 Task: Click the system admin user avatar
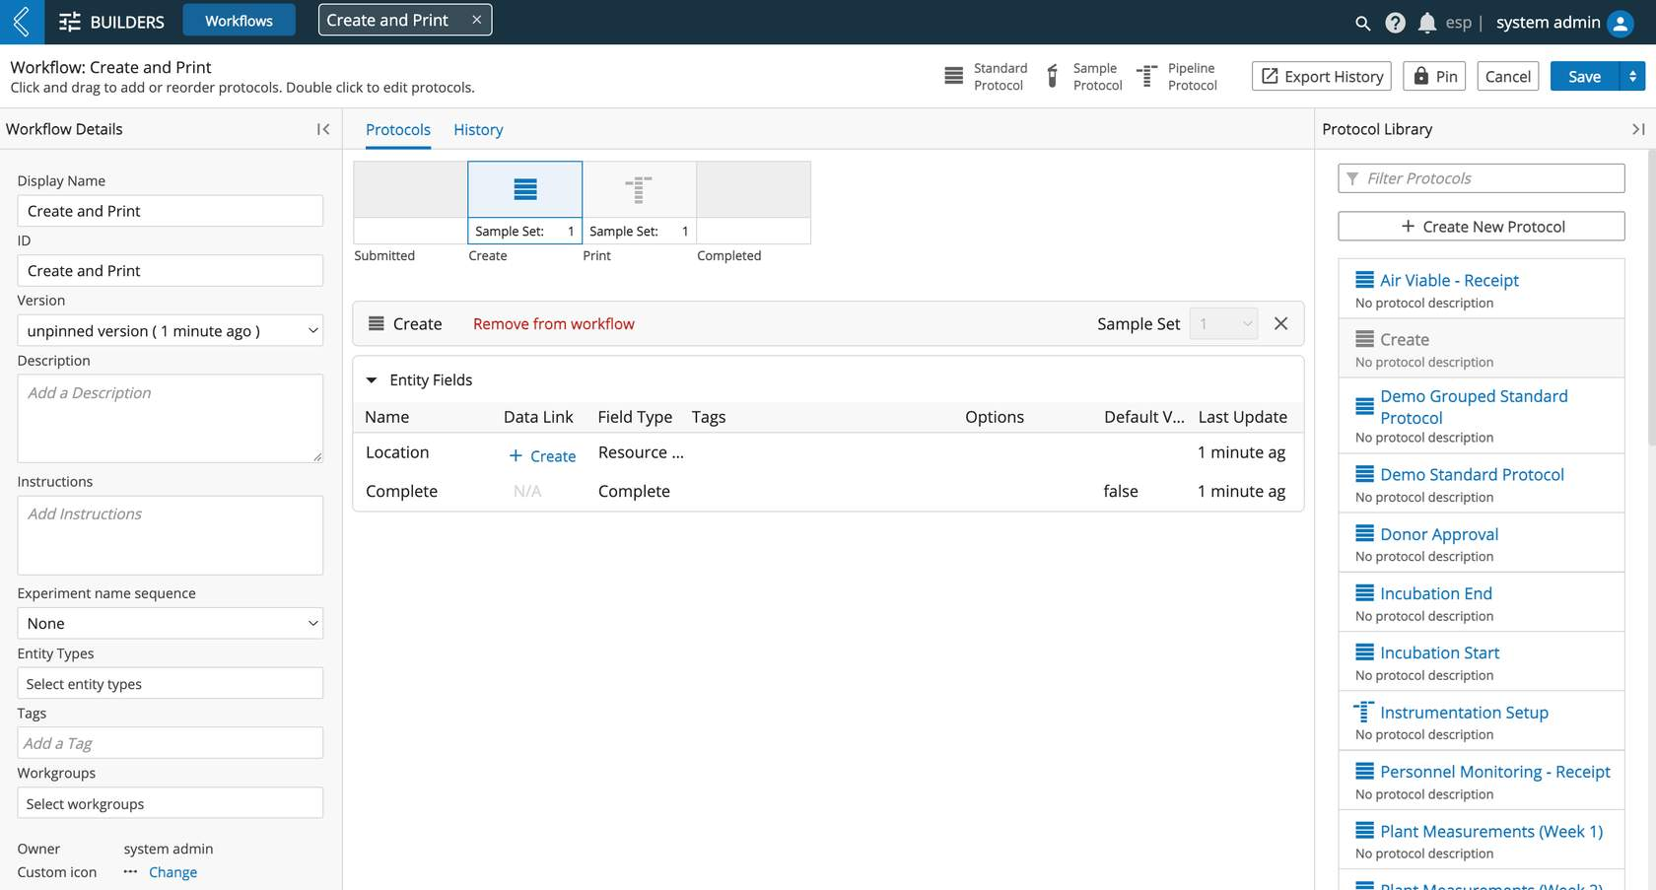coord(1621,23)
